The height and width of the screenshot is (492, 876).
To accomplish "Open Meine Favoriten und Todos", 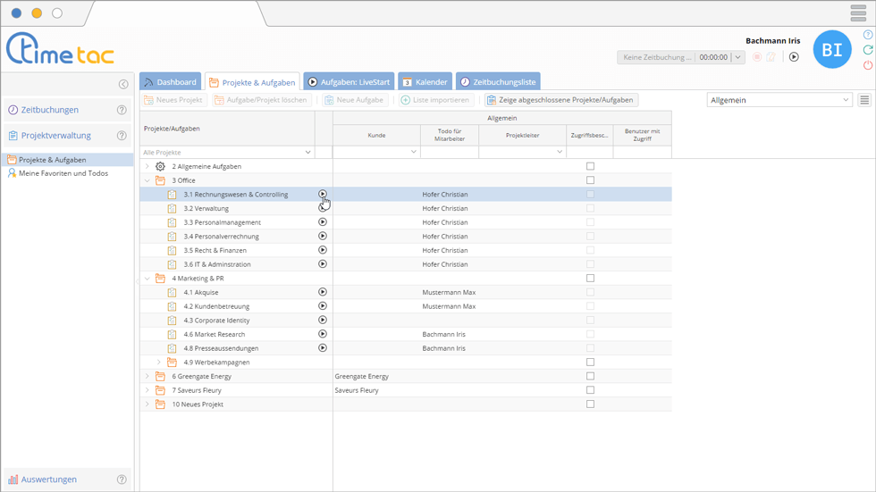I will 63,173.
